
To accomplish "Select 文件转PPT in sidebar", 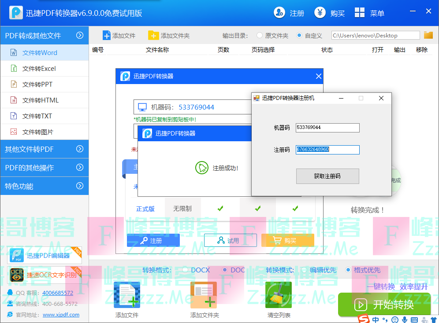I will point(37,84).
